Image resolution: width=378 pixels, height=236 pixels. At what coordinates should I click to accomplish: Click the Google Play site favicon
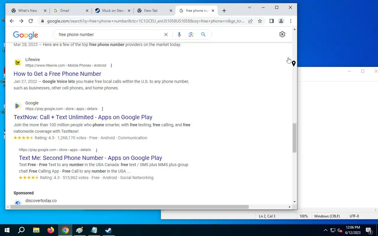pyautogui.click(x=18, y=106)
